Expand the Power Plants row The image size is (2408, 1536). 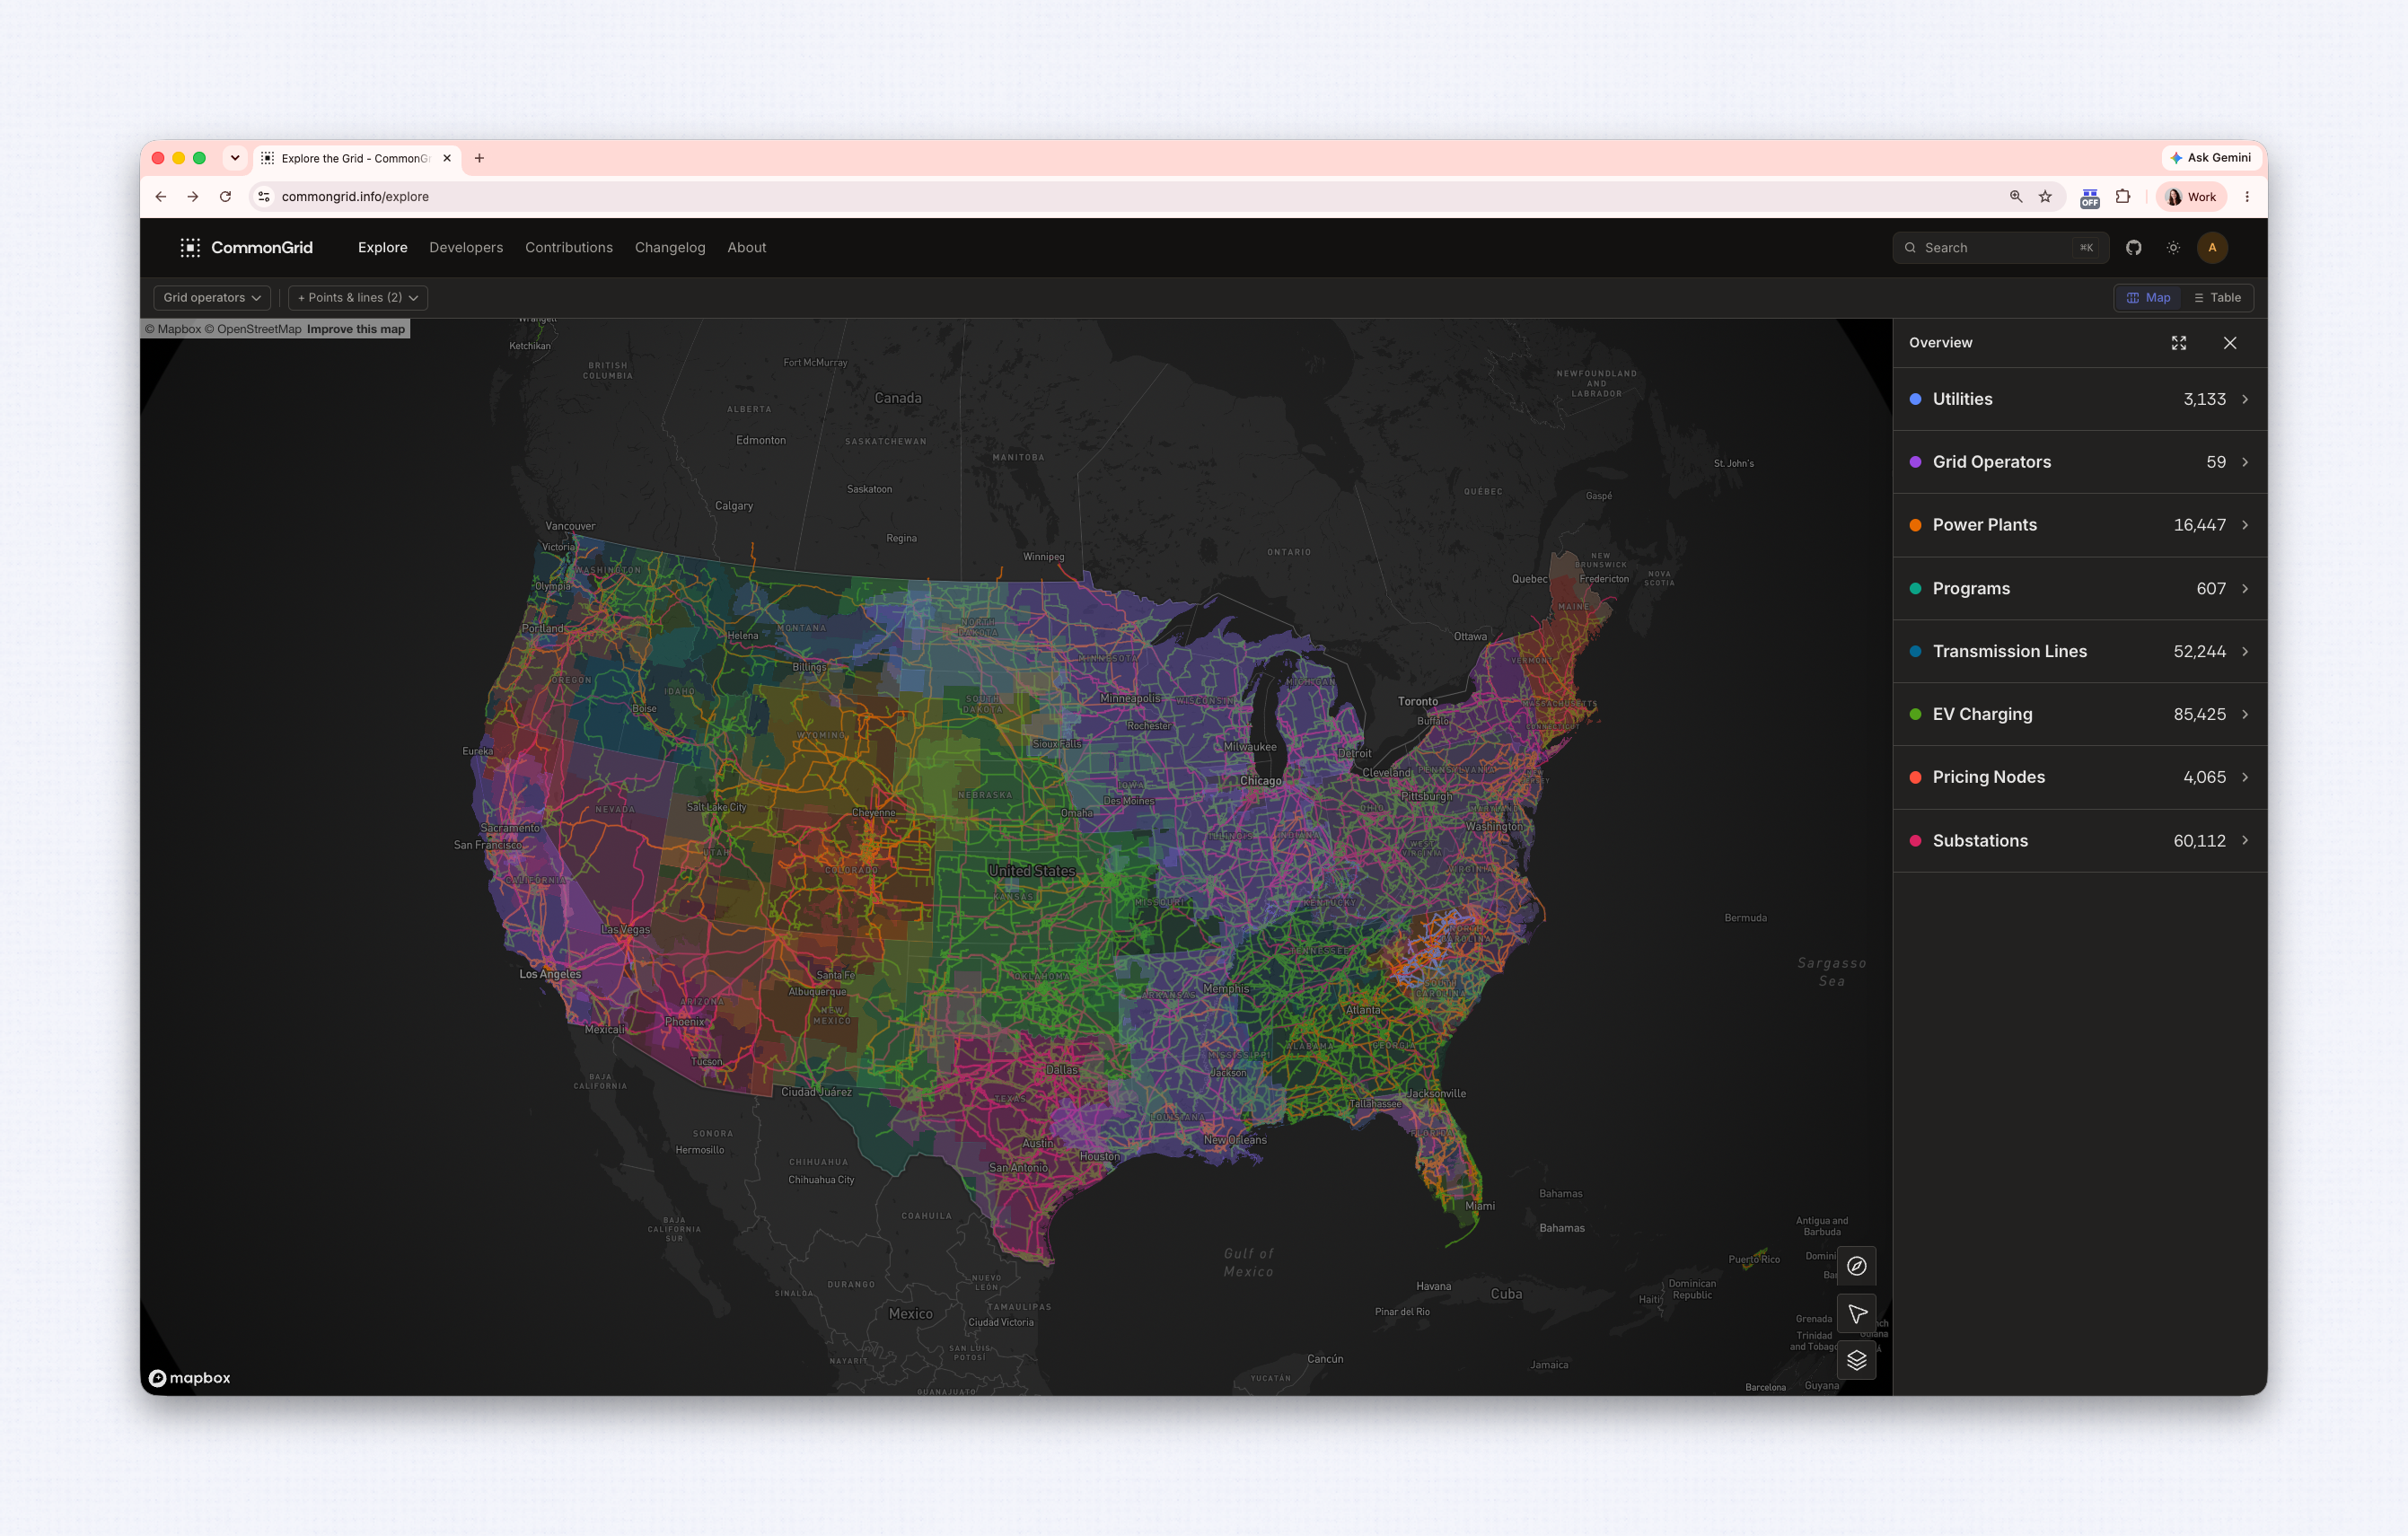click(2080, 525)
